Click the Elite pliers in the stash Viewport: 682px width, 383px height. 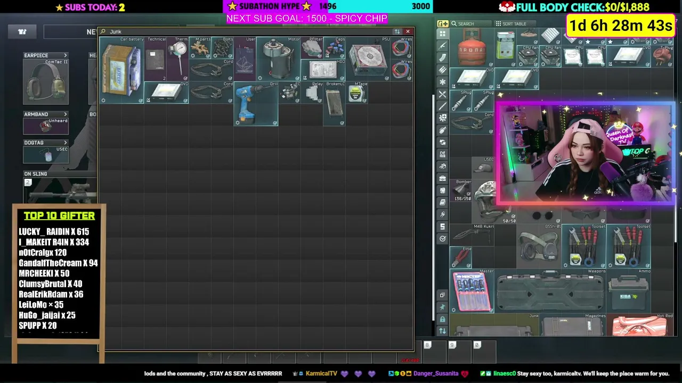[x=460, y=257]
